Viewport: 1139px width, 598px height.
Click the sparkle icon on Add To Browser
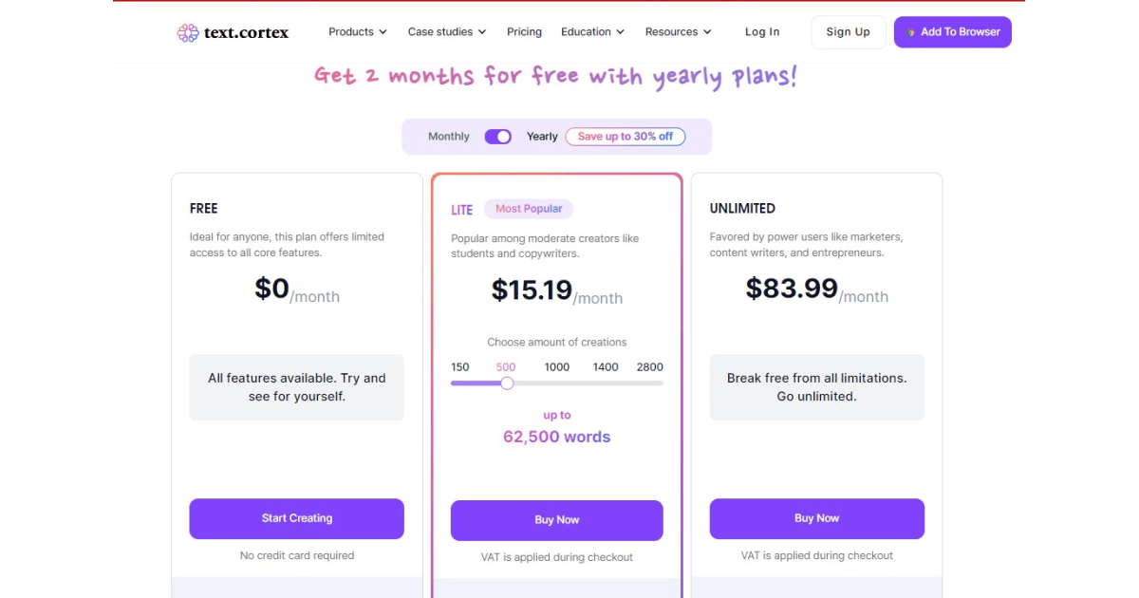[910, 31]
